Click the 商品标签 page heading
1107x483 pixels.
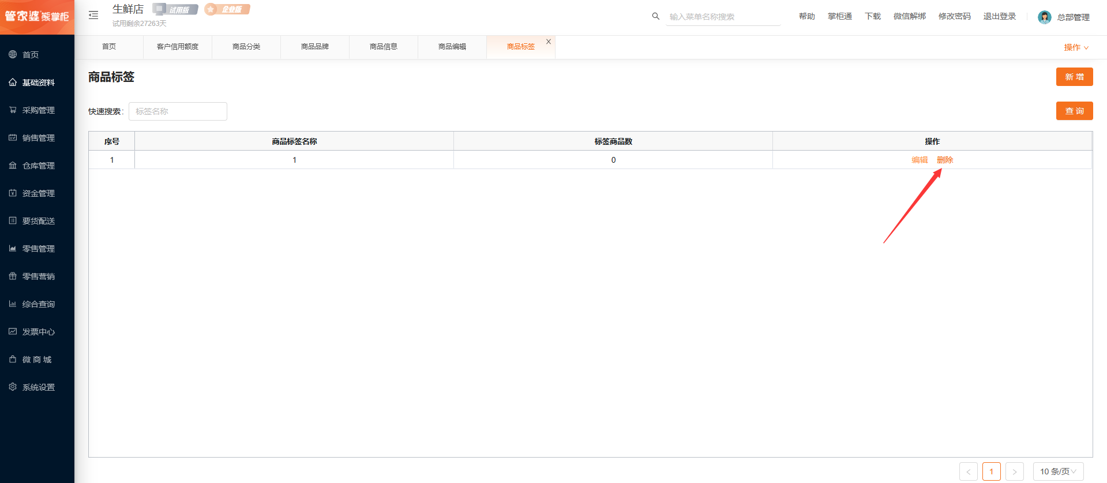point(111,77)
